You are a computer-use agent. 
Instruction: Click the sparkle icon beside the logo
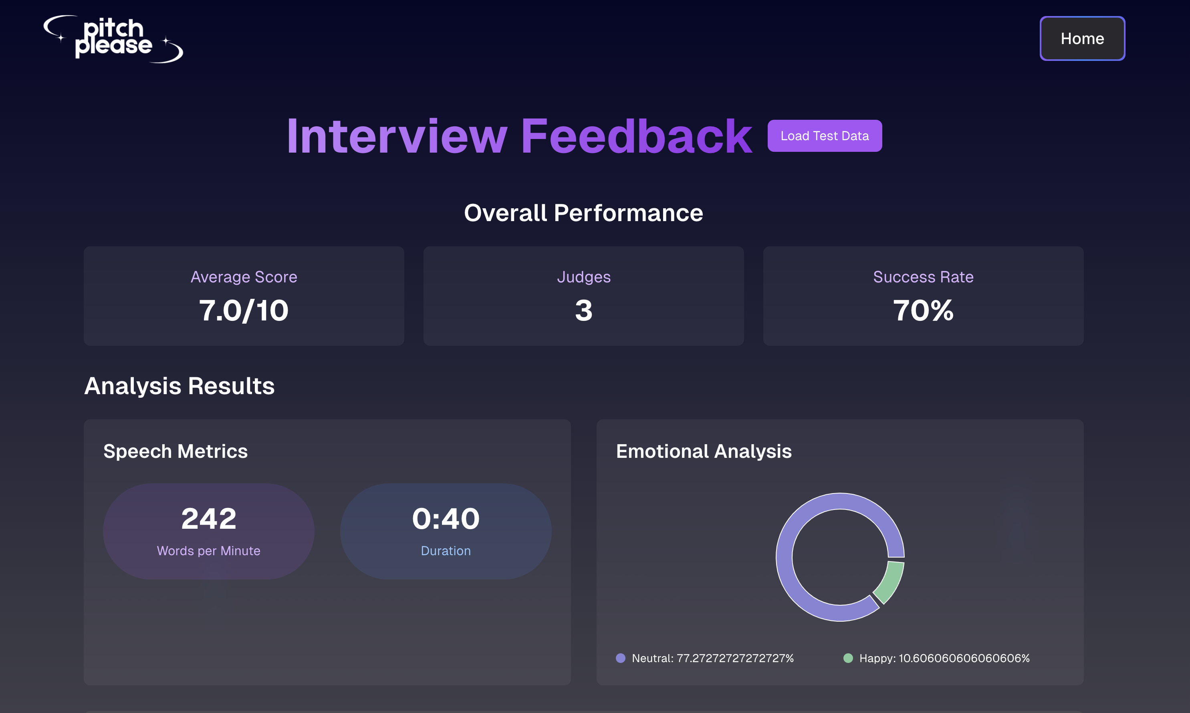167,40
